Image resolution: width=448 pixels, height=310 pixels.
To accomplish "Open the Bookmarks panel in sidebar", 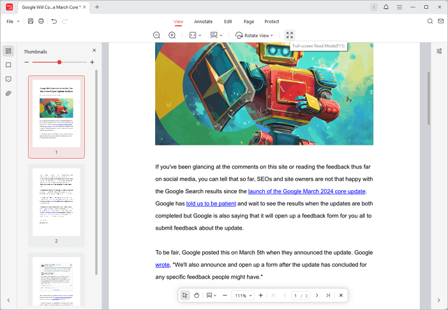I will click(8, 65).
